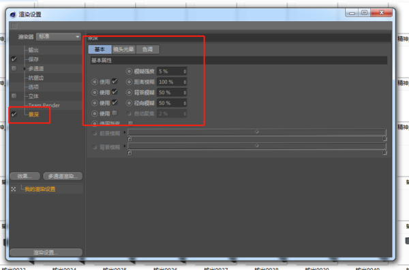Uncheck 使用 box beside 径向模糊
Viewport: 409px width, 270px height.
click(x=115, y=102)
